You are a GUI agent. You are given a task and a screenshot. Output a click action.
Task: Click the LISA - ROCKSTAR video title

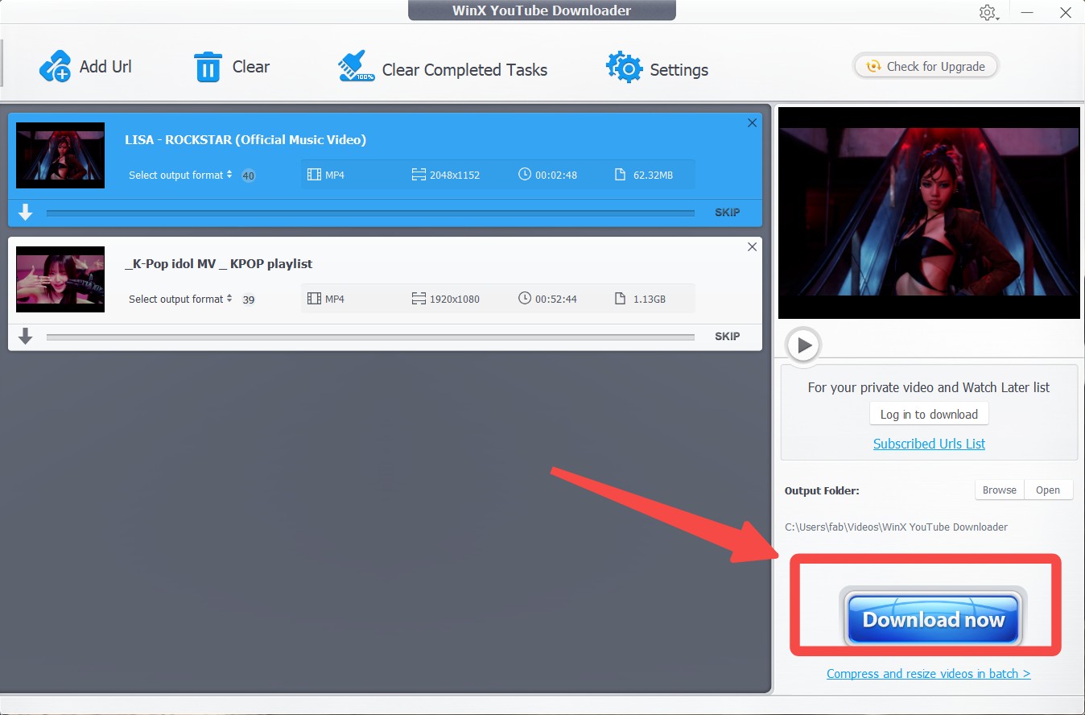pyautogui.click(x=245, y=139)
